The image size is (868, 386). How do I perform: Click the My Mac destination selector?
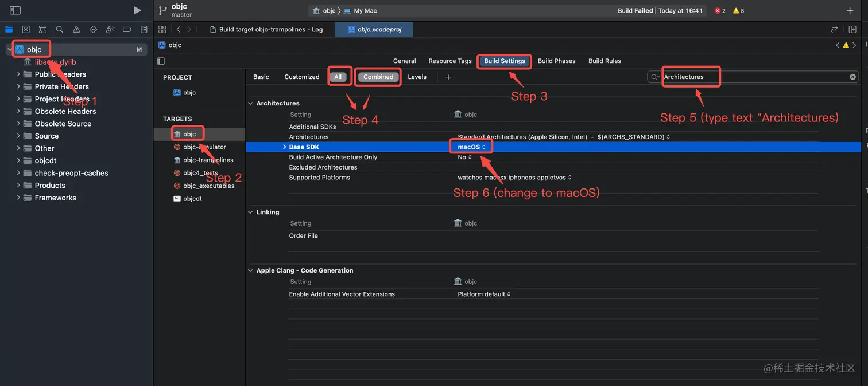coord(360,11)
